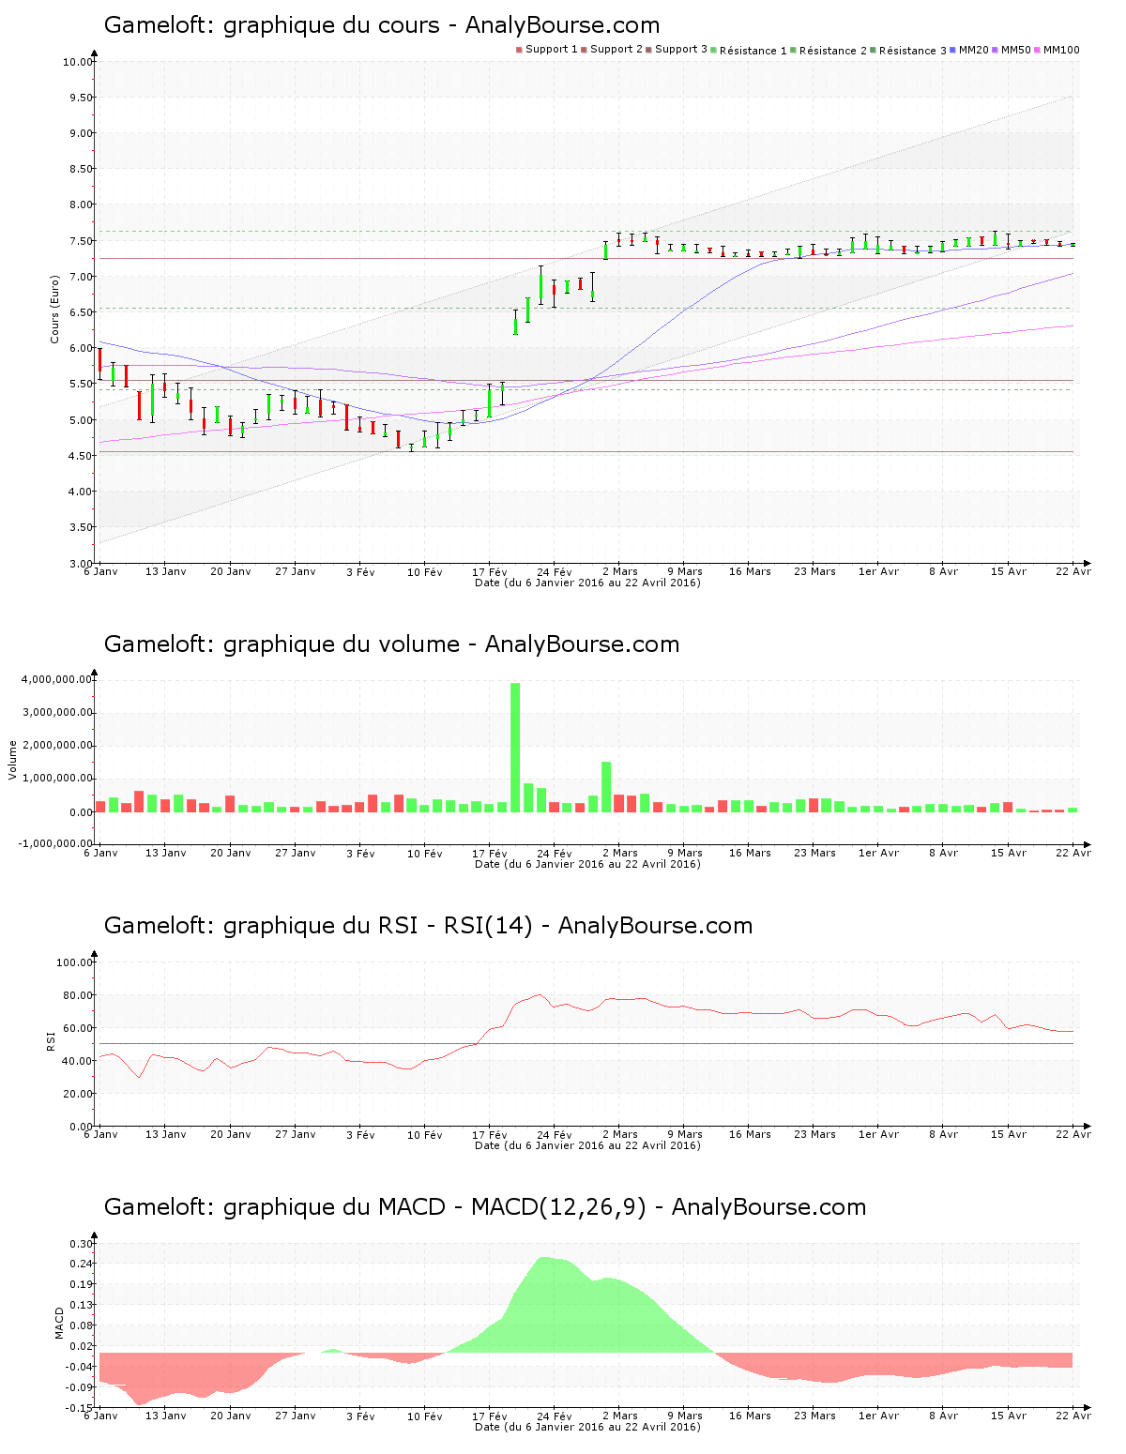Click the 'RSI' vertical axis label
The height and width of the screenshot is (1454, 1126).
pos(51,1040)
